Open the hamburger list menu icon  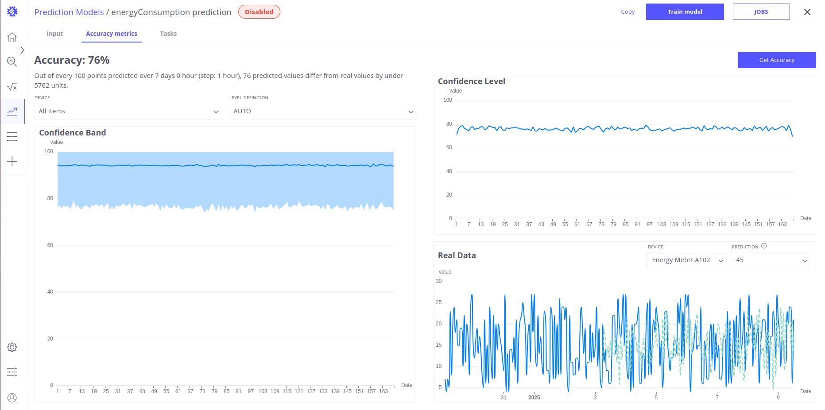click(x=12, y=137)
